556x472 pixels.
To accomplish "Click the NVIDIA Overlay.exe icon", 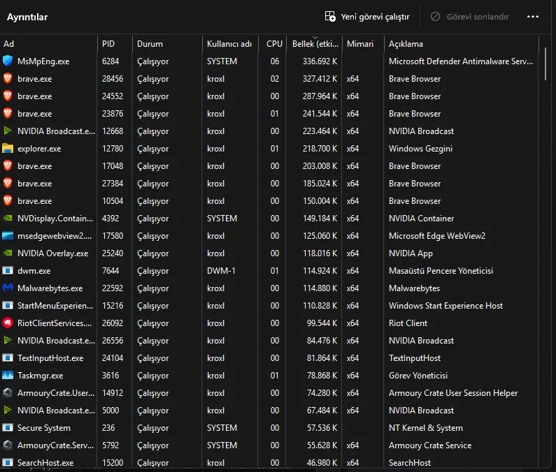I will [x=8, y=253].
